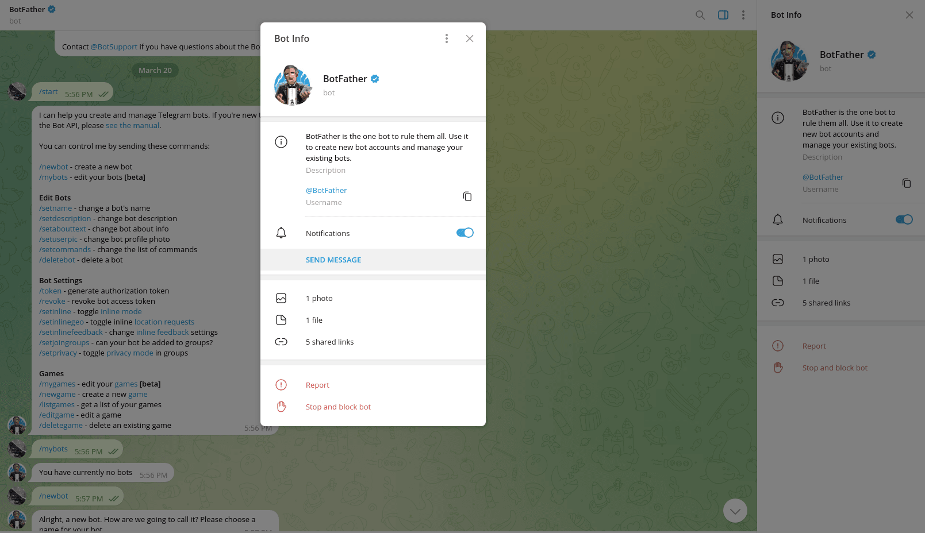This screenshot has height=533, width=925.
Task: Click the /mybots command in help message
Action: [x=53, y=177]
